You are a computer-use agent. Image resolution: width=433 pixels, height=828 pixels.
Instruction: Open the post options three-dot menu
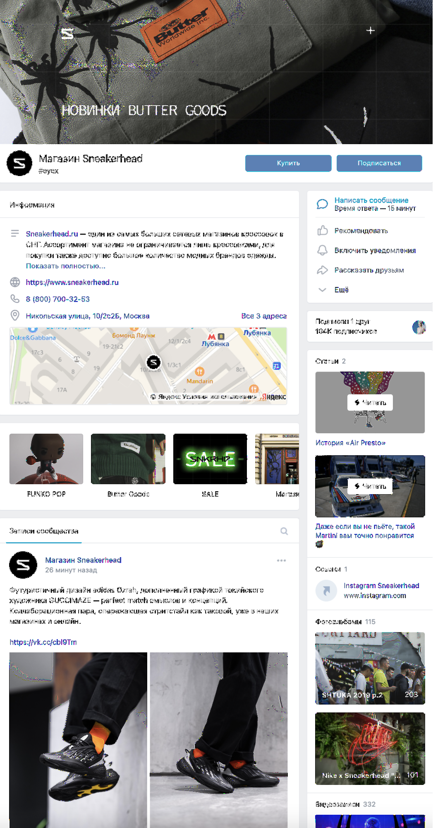(282, 560)
